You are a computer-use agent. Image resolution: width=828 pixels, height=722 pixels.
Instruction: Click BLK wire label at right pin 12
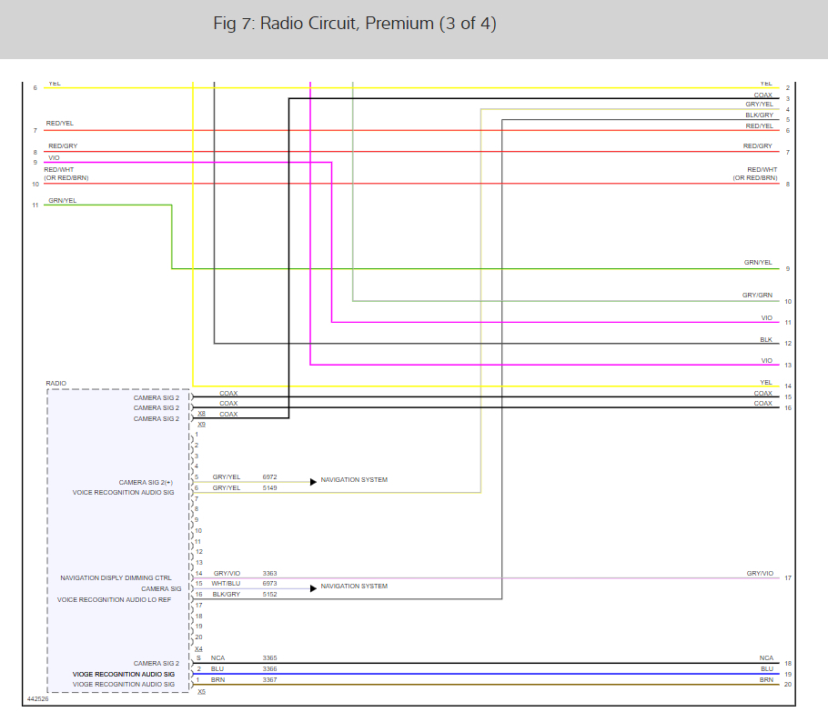tap(766, 340)
